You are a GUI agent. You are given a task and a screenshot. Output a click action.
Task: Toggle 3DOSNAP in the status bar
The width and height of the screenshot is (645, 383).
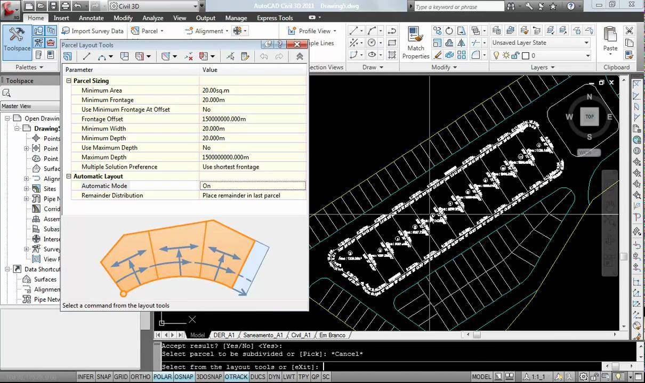209,377
